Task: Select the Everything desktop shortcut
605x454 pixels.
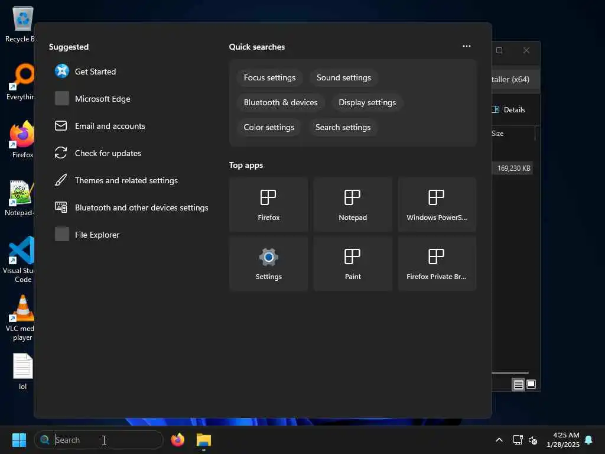Action: click(20, 82)
